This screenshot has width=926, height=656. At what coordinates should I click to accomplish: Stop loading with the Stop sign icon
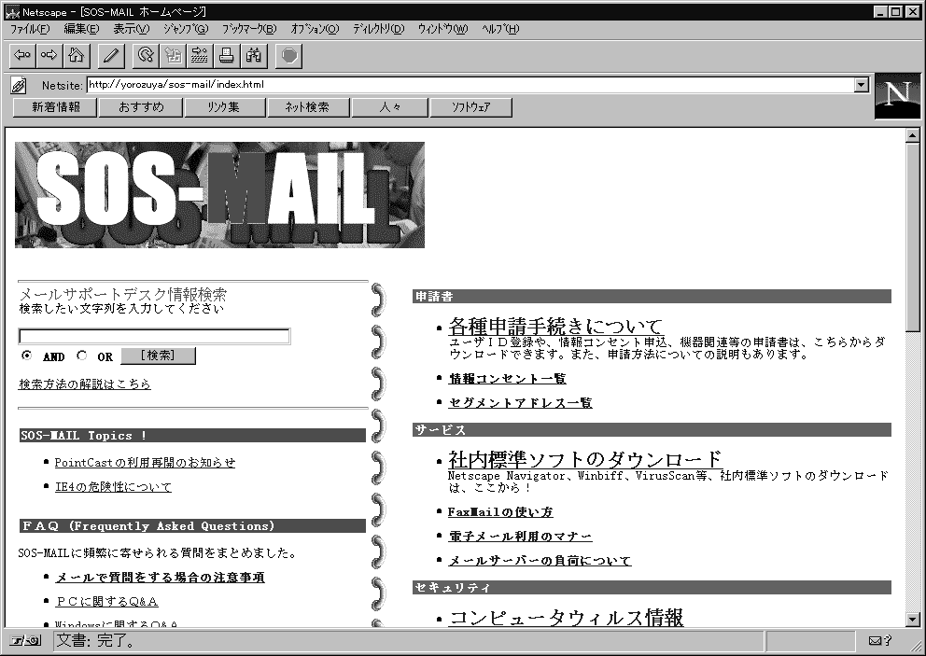[288, 55]
